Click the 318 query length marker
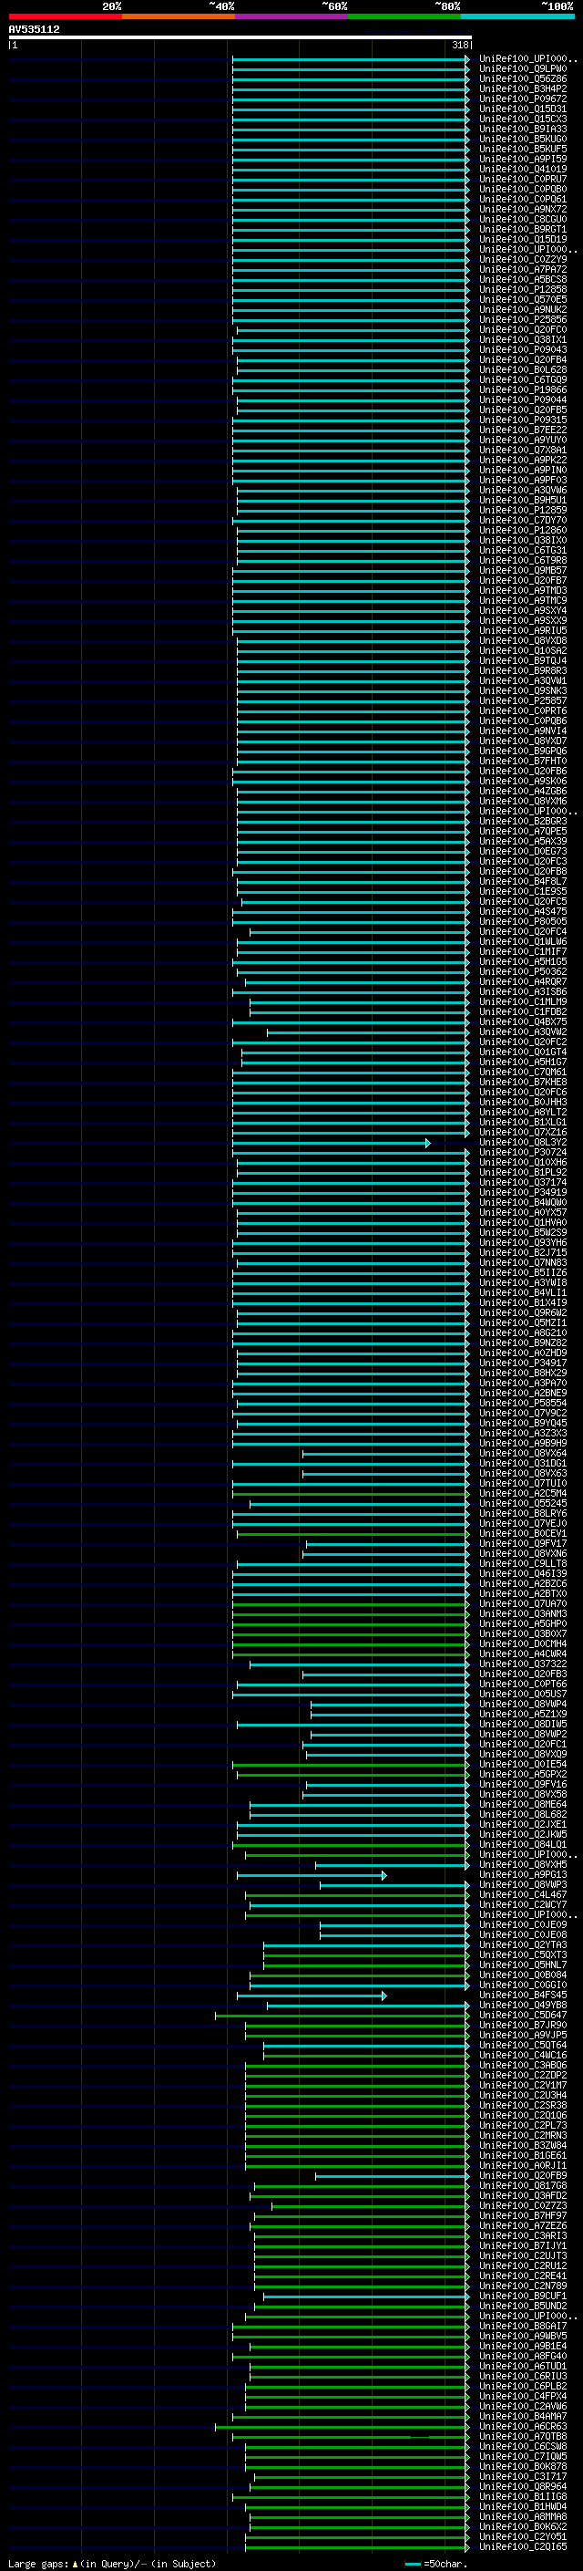Screen dimensions: 583x2571 (x=459, y=45)
